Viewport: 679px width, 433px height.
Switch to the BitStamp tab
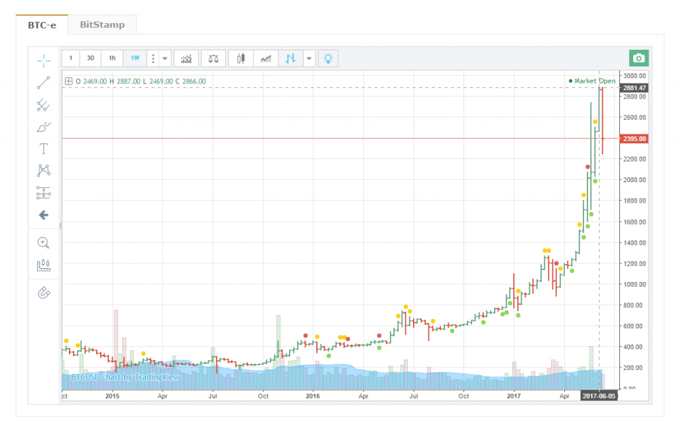point(102,25)
